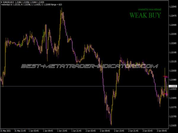Click the 31 May 2021 time axis label
Image resolution: width=178 pixels, height=133 pixels.
click(x=7, y=130)
